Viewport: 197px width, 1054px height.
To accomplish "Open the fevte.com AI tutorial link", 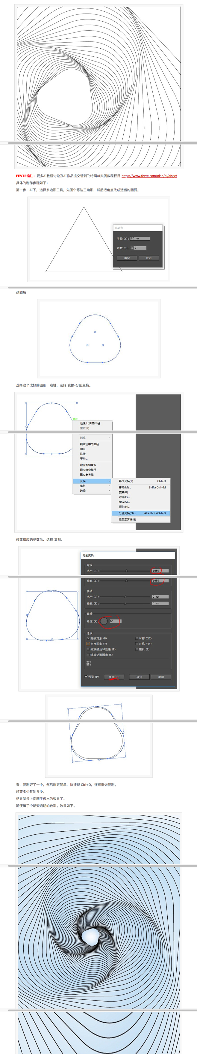I will (x=149, y=176).
